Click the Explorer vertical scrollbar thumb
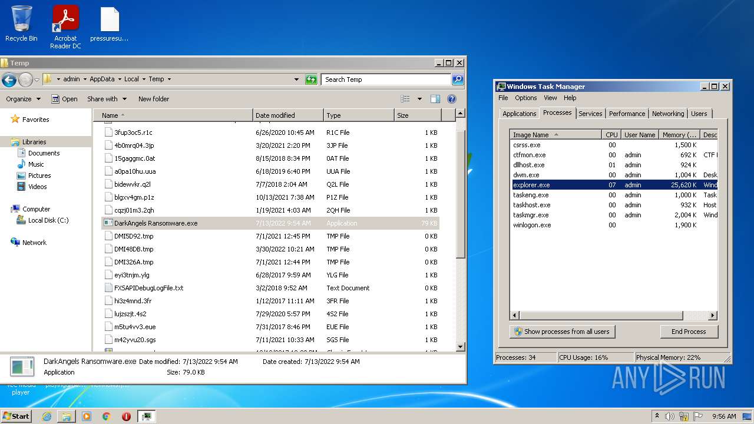 [461, 194]
